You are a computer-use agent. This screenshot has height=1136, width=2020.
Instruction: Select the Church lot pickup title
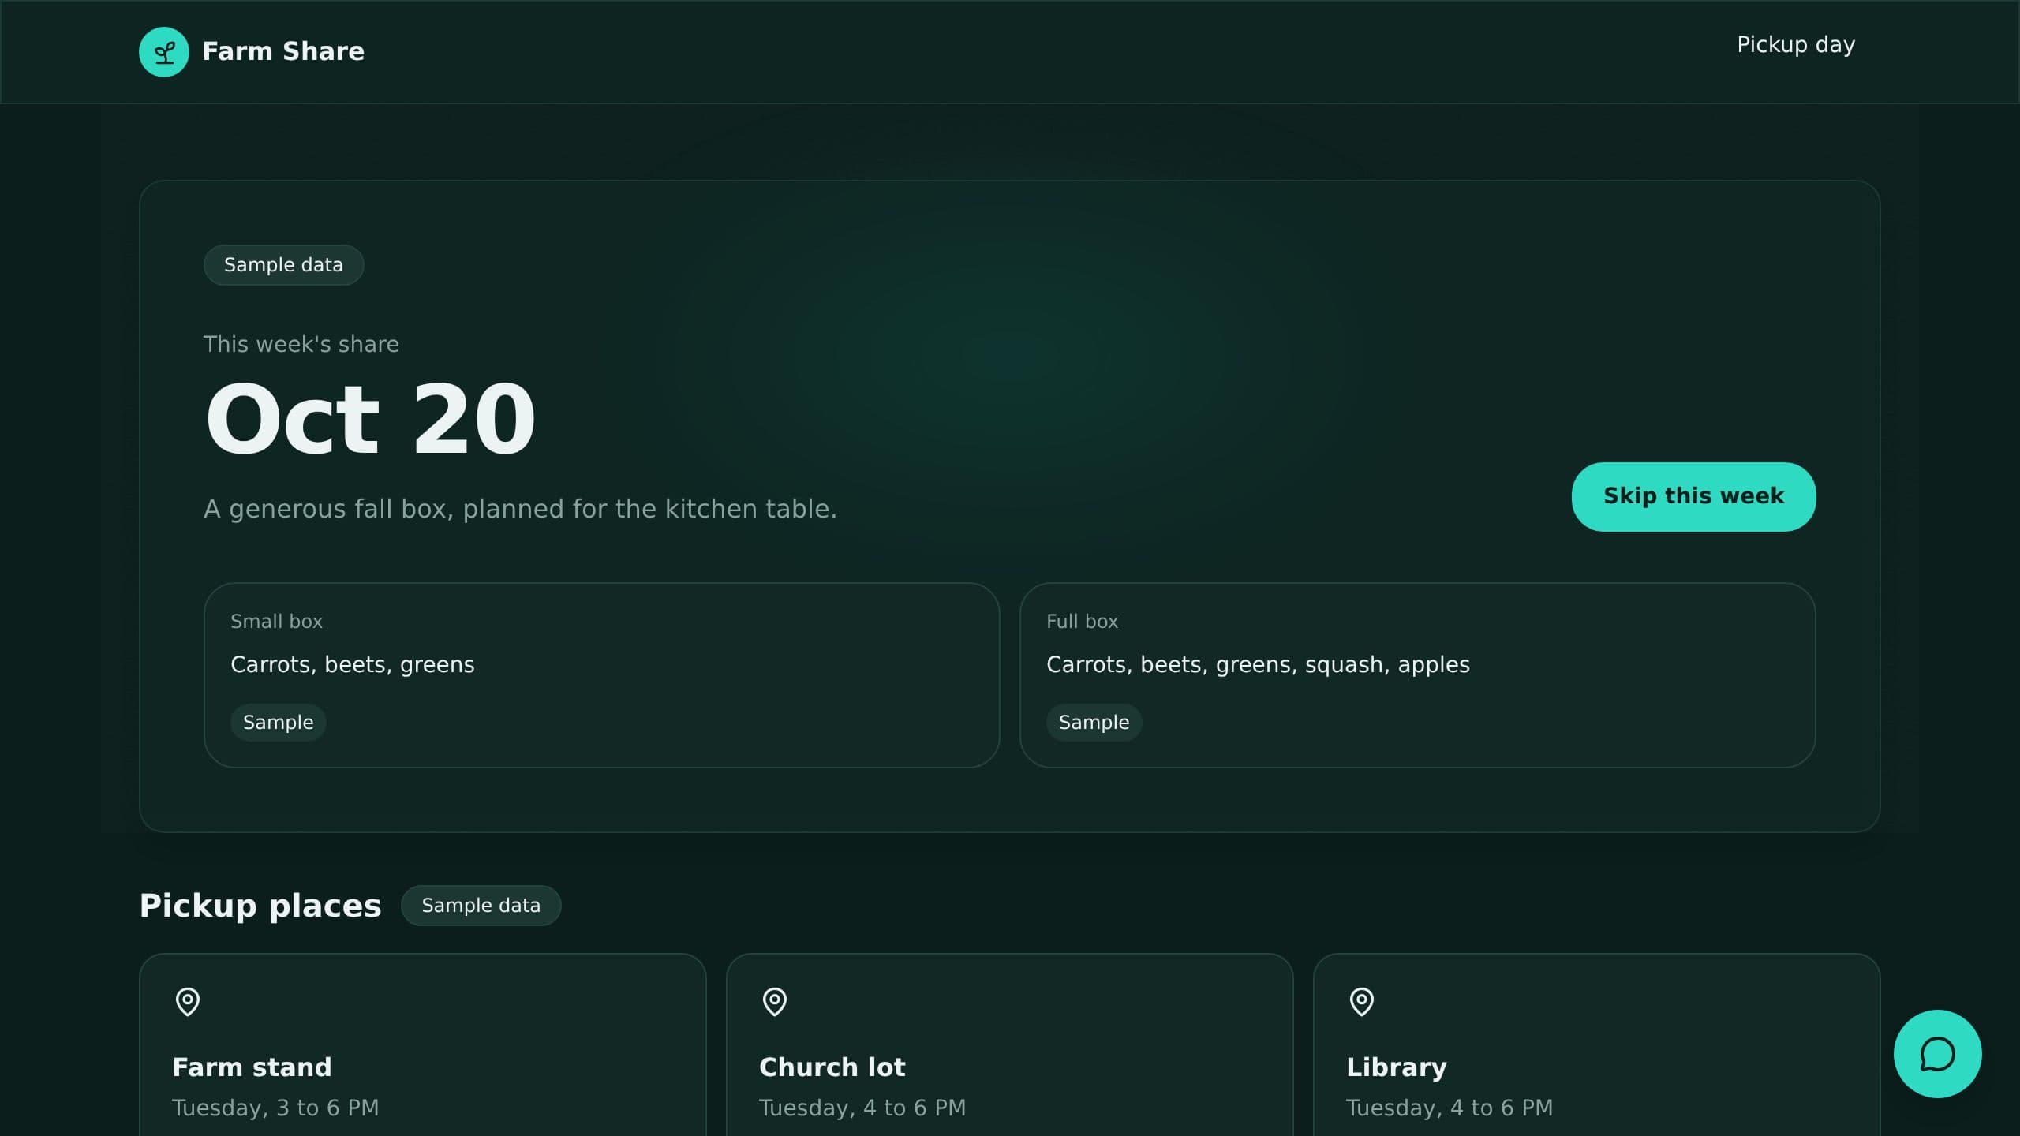(x=832, y=1067)
